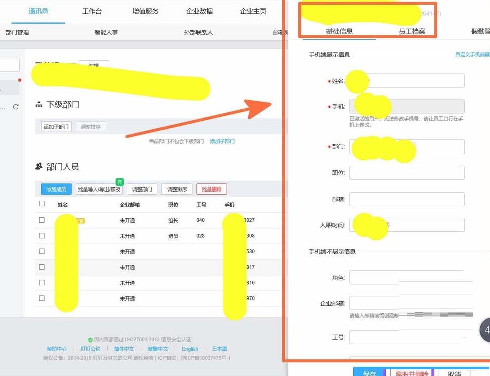Screen dimensions: 490x376
Task: Check the checkbox for the 组长 member row
Action: point(42,220)
